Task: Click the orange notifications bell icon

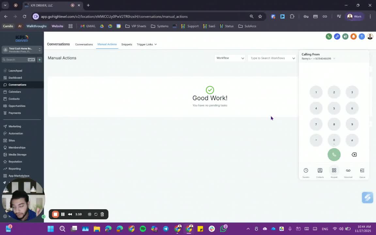Action: point(353,37)
